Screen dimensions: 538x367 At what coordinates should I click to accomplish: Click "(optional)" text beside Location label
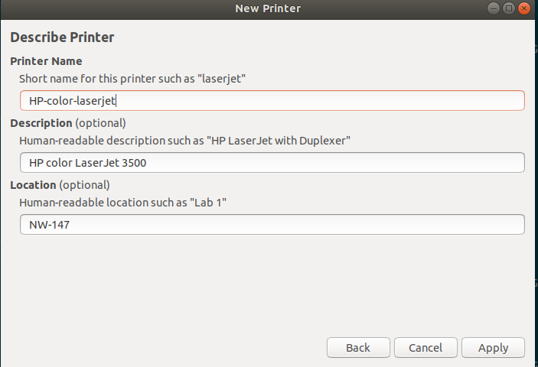[x=85, y=185]
